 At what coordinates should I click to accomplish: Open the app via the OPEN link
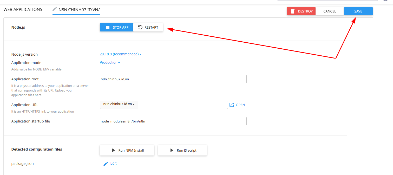click(240, 105)
